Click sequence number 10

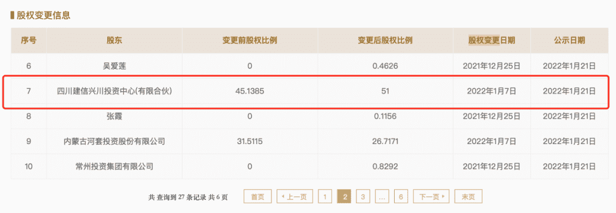pyautogui.click(x=29, y=167)
